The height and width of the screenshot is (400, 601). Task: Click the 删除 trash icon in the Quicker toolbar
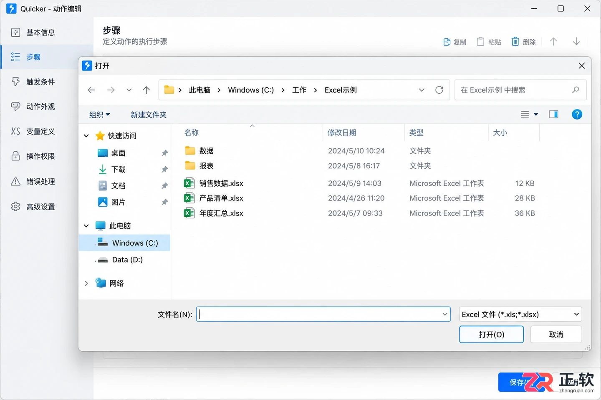(515, 41)
